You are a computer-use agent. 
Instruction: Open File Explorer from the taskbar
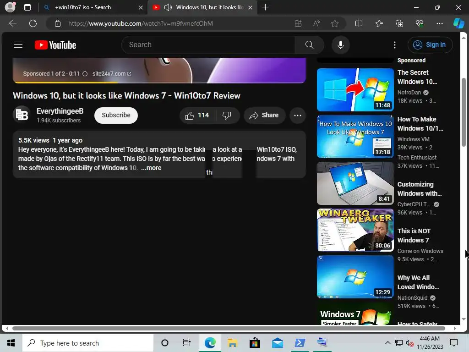[232, 343]
